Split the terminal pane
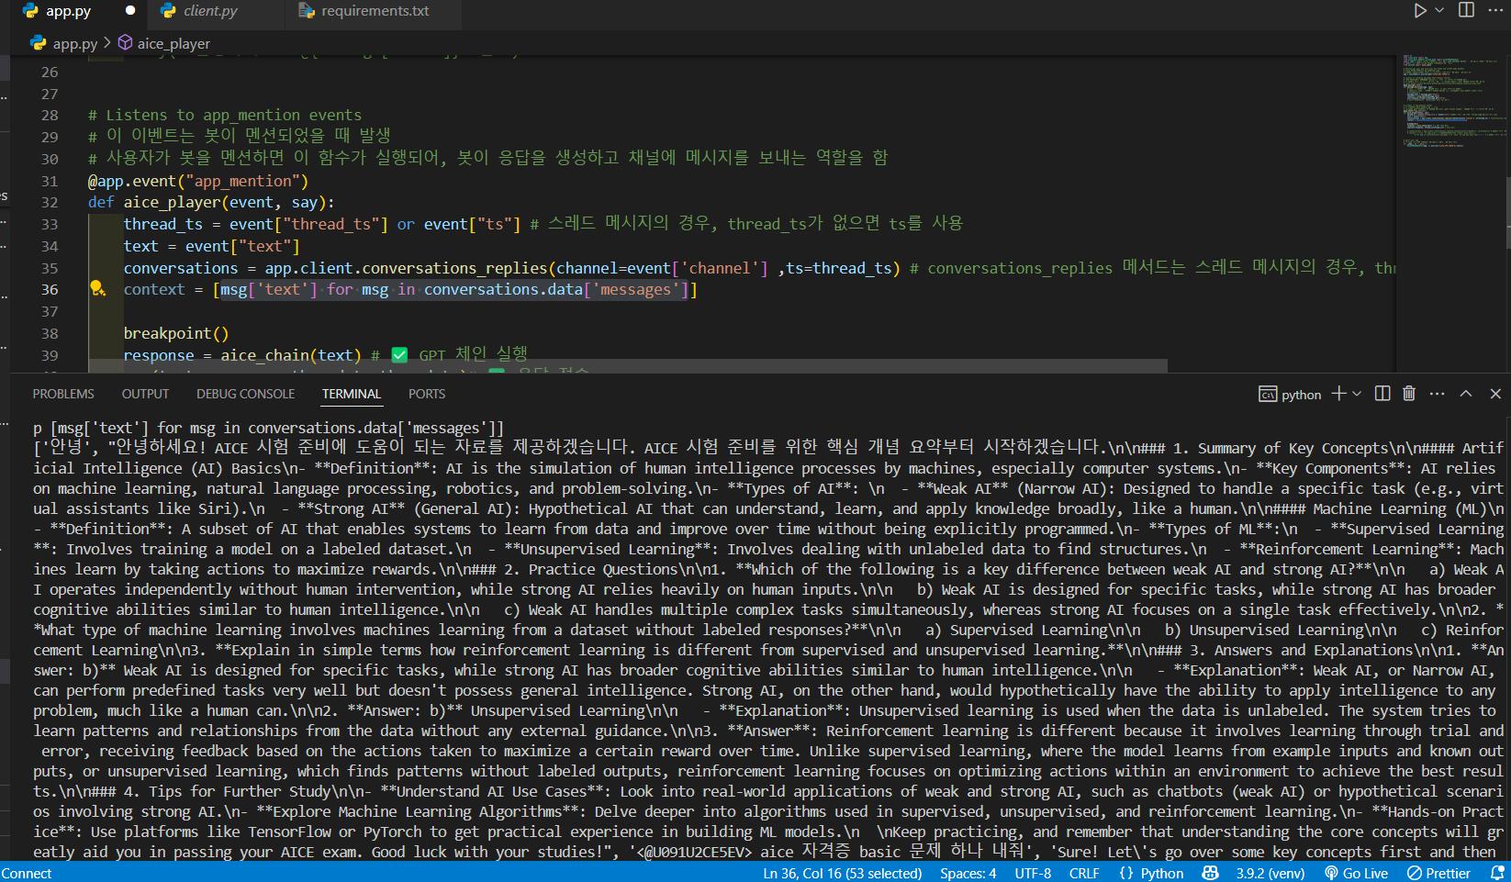 pyautogui.click(x=1382, y=394)
